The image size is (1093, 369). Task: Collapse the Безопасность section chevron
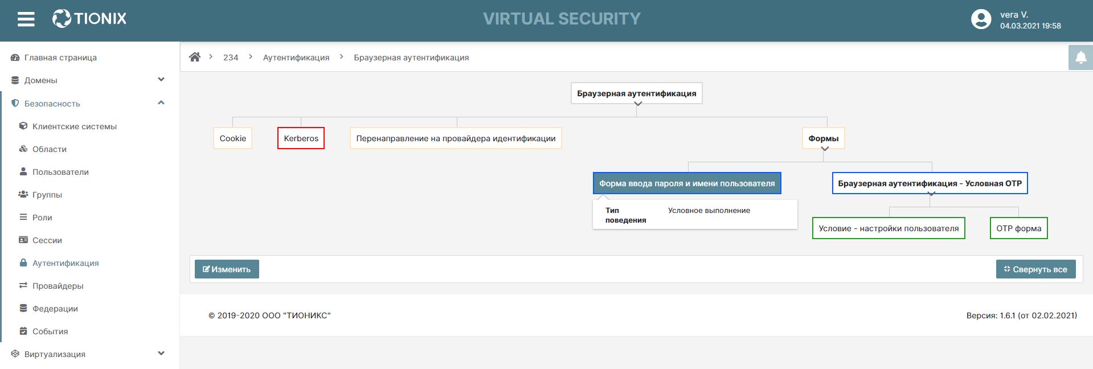point(161,103)
